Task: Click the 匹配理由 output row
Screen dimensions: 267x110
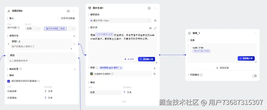Action: (x=42, y=98)
